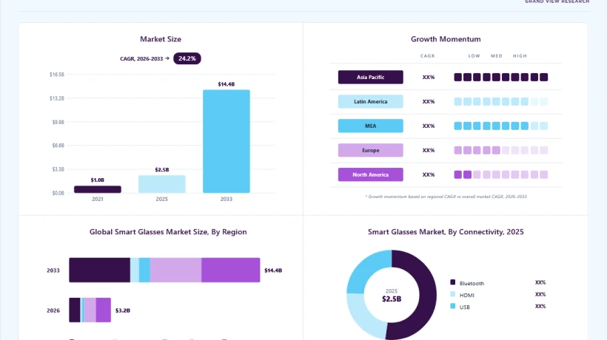607x340 pixels.
Task: Click the Bluetooth legend color square
Action: pyautogui.click(x=452, y=282)
